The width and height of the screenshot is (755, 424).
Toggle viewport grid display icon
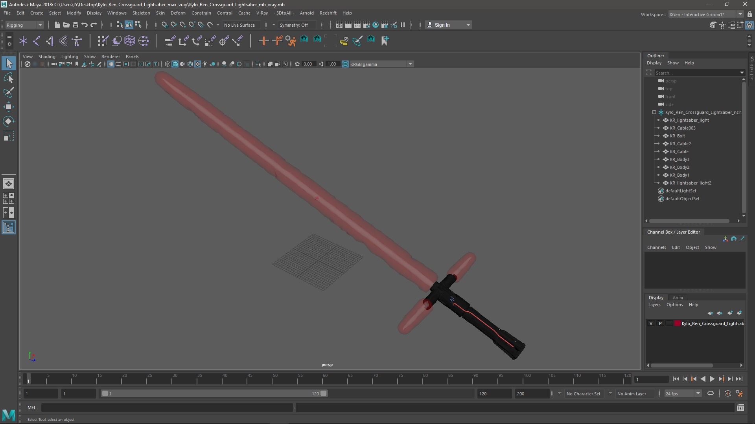coord(111,64)
